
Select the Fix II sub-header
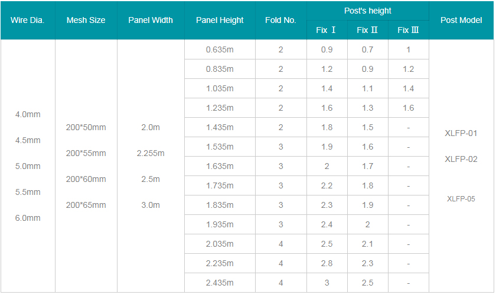pos(367,30)
